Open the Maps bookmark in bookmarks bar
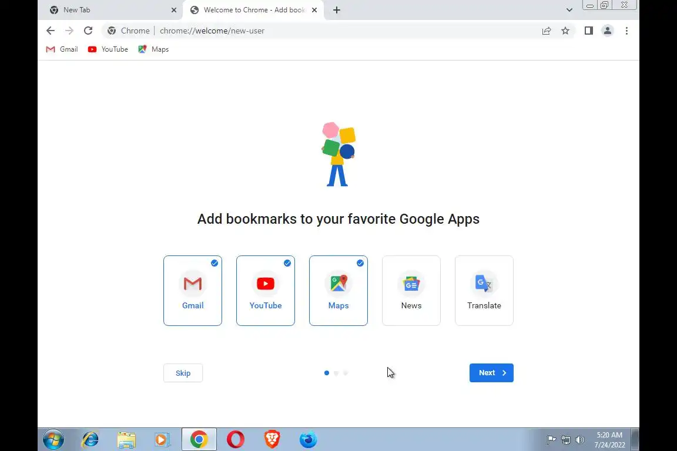Screen dimensions: 677x451 coord(153,49)
